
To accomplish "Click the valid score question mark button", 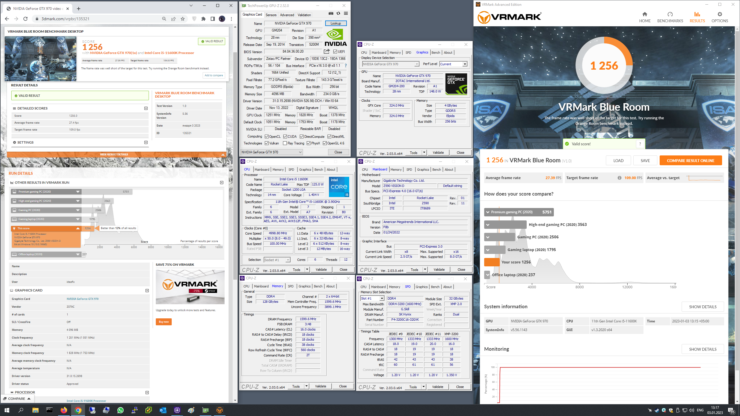I will click(x=640, y=144).
